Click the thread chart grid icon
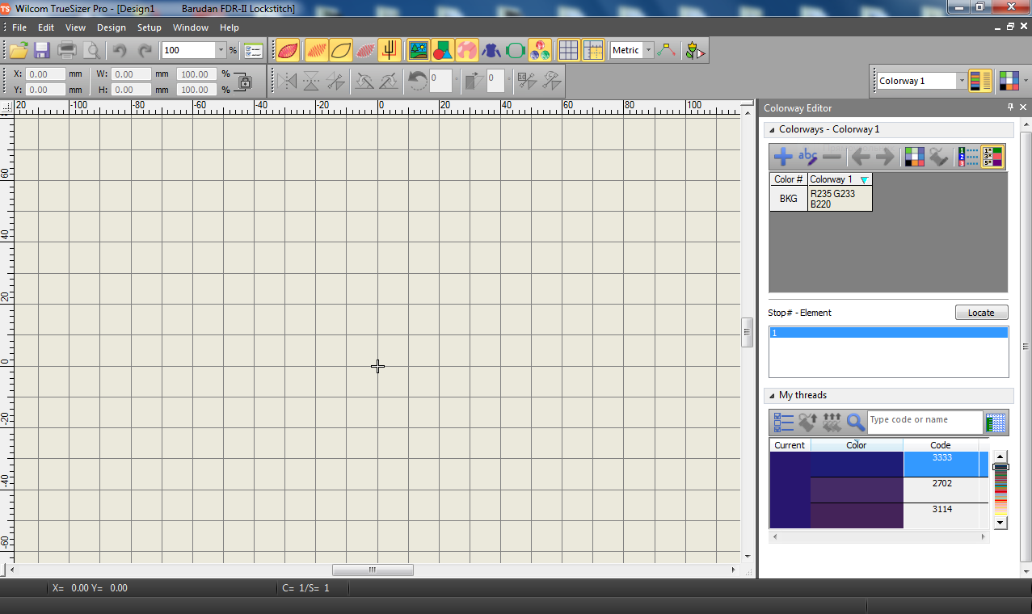This screenshot has height=614, width=1032. coord(996,422)
